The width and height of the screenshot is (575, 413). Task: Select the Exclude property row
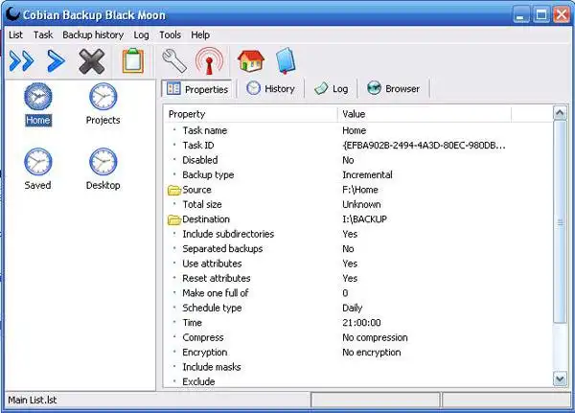(x=359, y=381)
